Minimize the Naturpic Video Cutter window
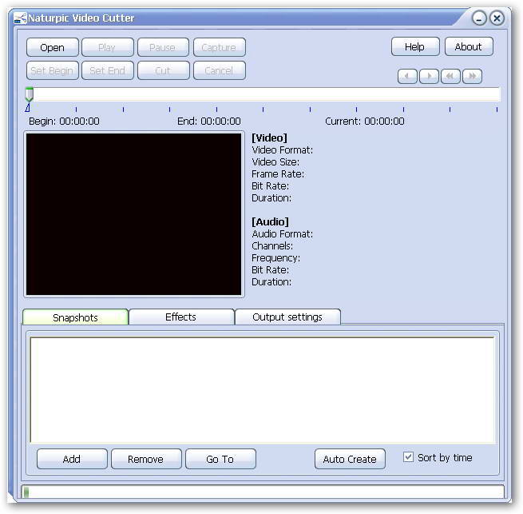The height and width of the screenshot is (514, 523). pos(479,18)
